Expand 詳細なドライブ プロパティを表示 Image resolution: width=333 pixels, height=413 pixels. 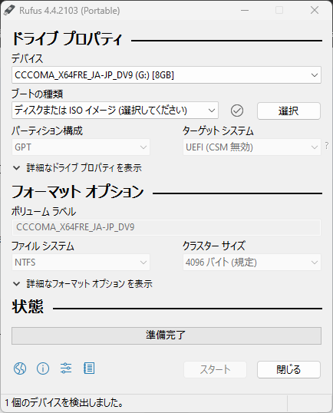tap(77, 168)
